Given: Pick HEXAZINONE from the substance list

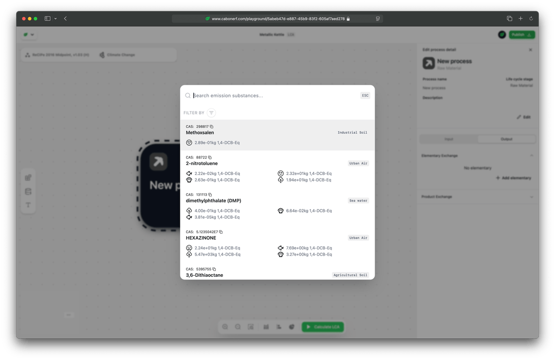Looking at the screenshot, I should [201, 238].
